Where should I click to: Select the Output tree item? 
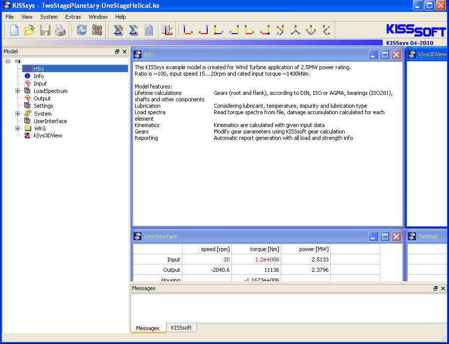pos(42,98)
